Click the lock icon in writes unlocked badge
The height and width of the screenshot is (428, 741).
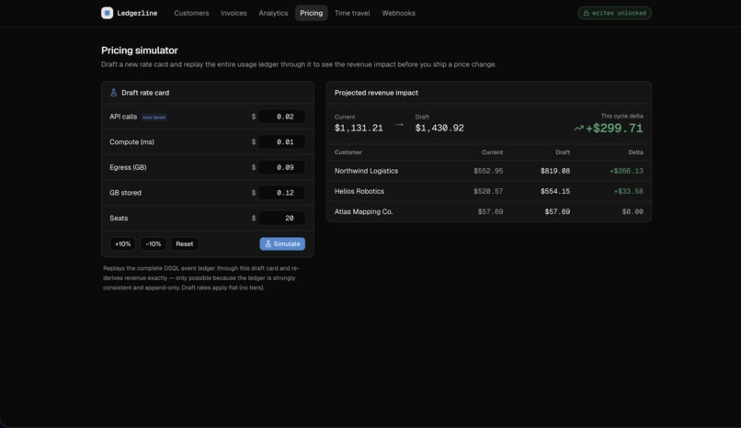586,13
